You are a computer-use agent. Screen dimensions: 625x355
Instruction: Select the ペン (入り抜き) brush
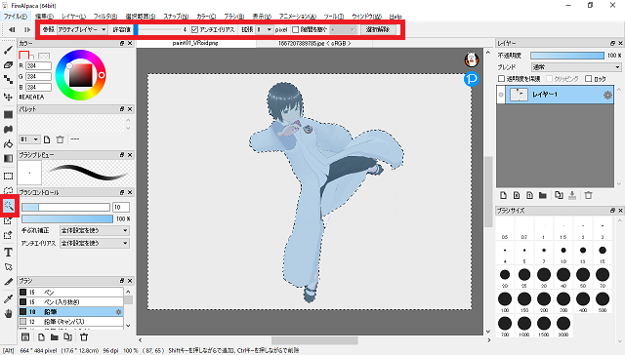[71, 302]
